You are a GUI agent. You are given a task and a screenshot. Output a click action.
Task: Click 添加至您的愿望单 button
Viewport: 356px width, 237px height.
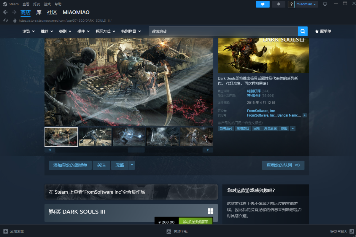[x=70, y=165]
